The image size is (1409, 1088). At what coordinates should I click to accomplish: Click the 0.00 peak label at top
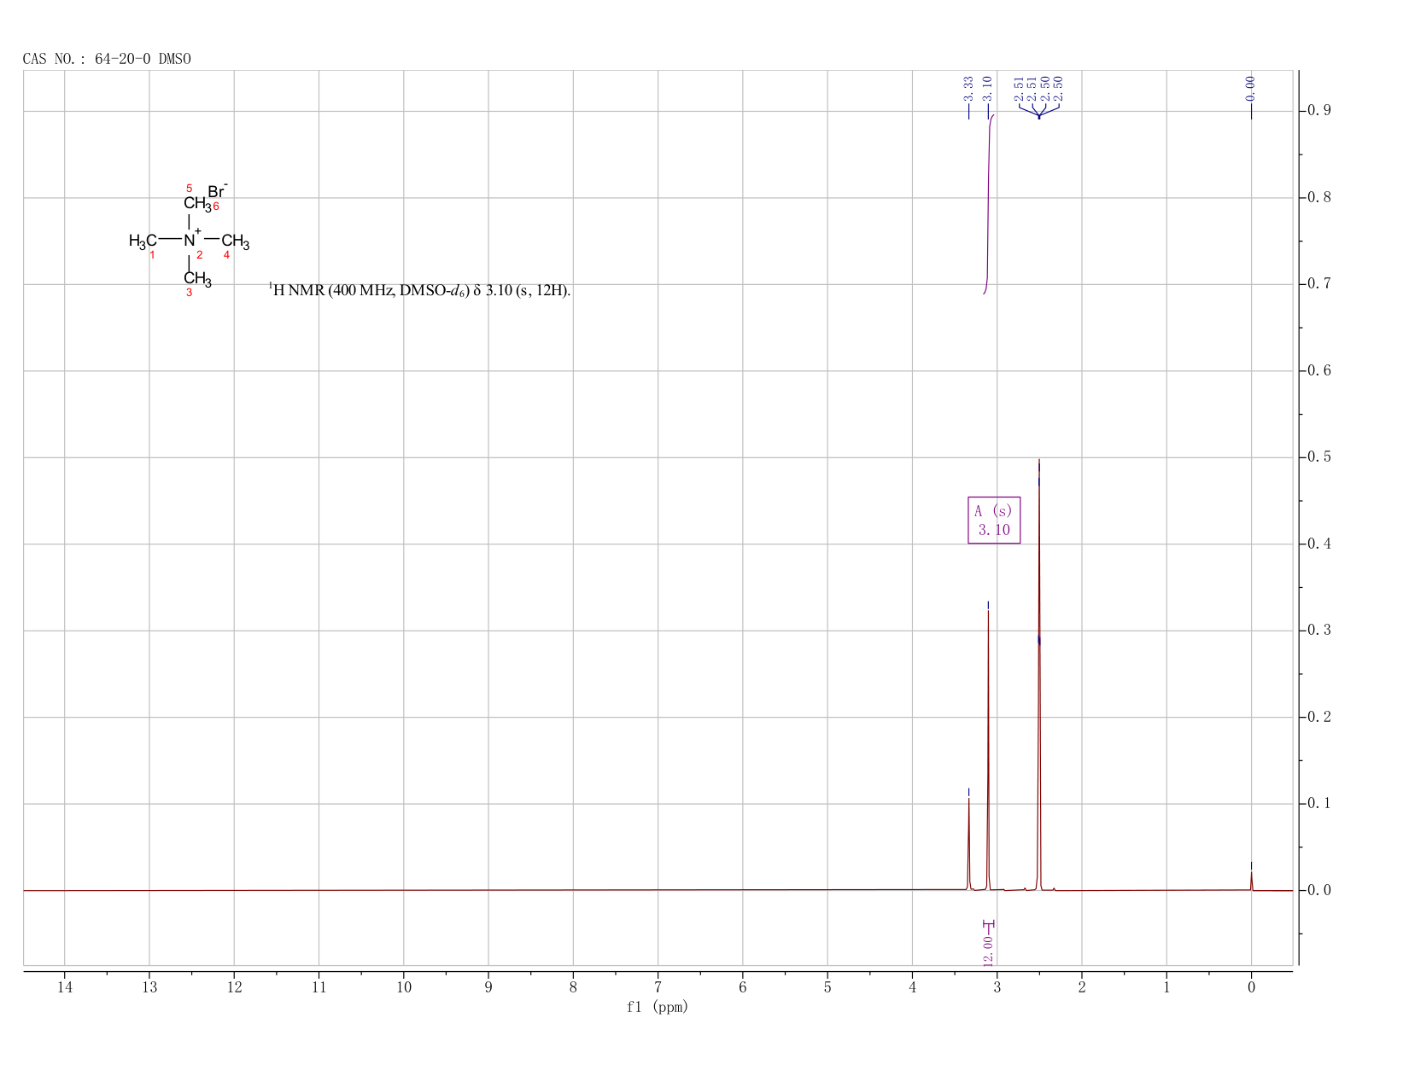click(1251, 88)
